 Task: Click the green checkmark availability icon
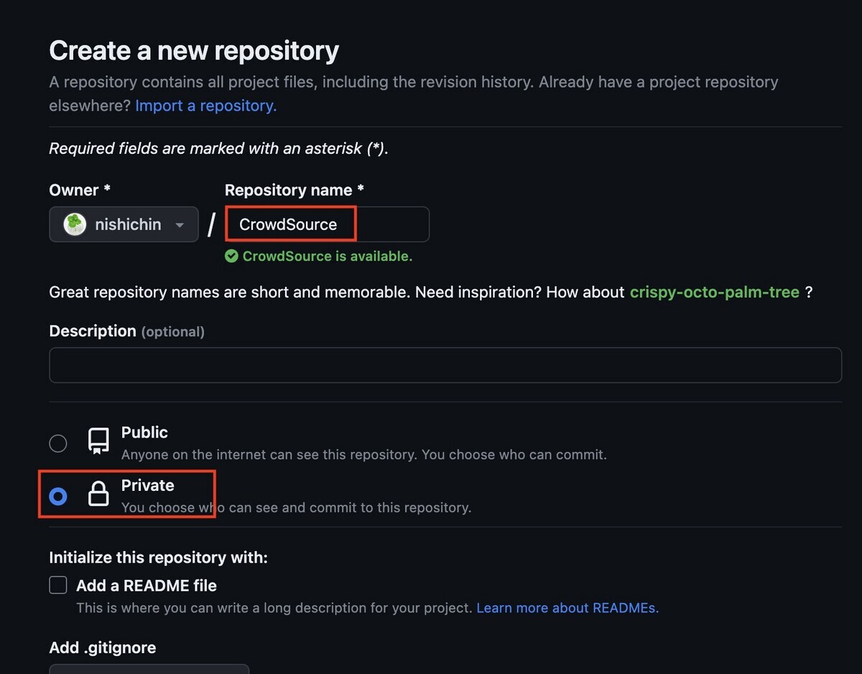click(x=231, y=256)
